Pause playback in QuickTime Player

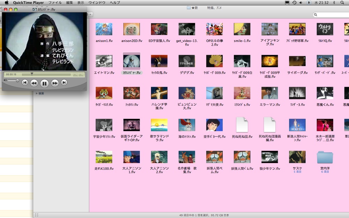click(44, 83)
